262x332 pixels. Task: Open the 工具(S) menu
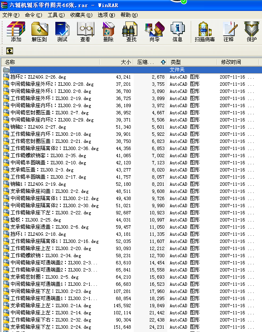click(x=56, y=15)
